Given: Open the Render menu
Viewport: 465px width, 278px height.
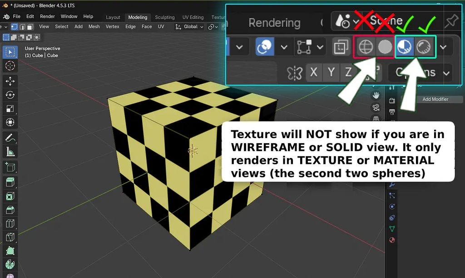Looking at the screenshot, I should tap(47, 16).
